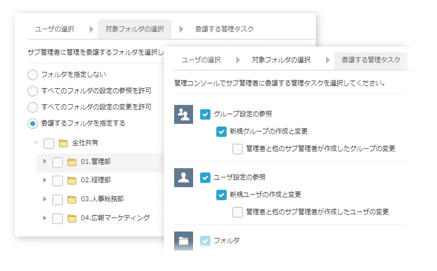Switch to 委譲する管理タスク tab in front panel

[x=371, y=60]
